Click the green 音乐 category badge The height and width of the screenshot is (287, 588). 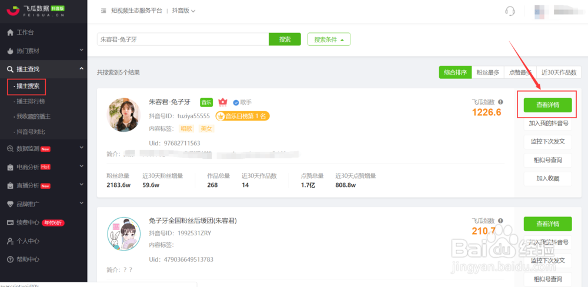[206, 102]
